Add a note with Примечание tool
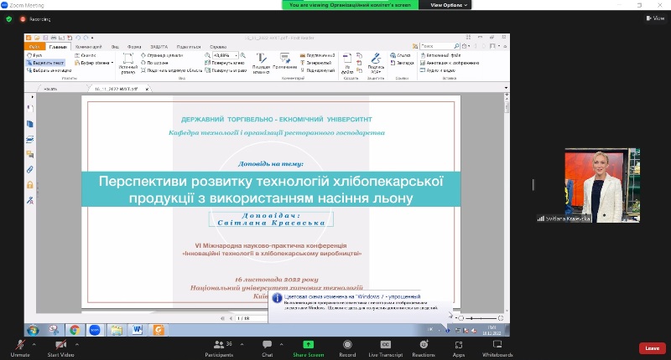Viewport: 671px width, 360px height. [x=284, y=61]
